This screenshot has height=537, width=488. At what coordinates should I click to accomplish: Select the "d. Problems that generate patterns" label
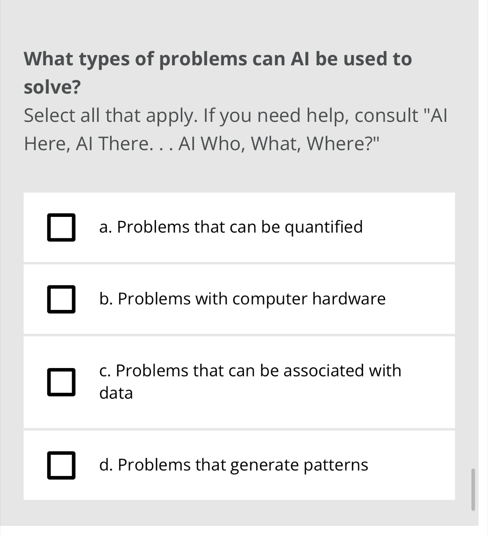click(233, 465)
